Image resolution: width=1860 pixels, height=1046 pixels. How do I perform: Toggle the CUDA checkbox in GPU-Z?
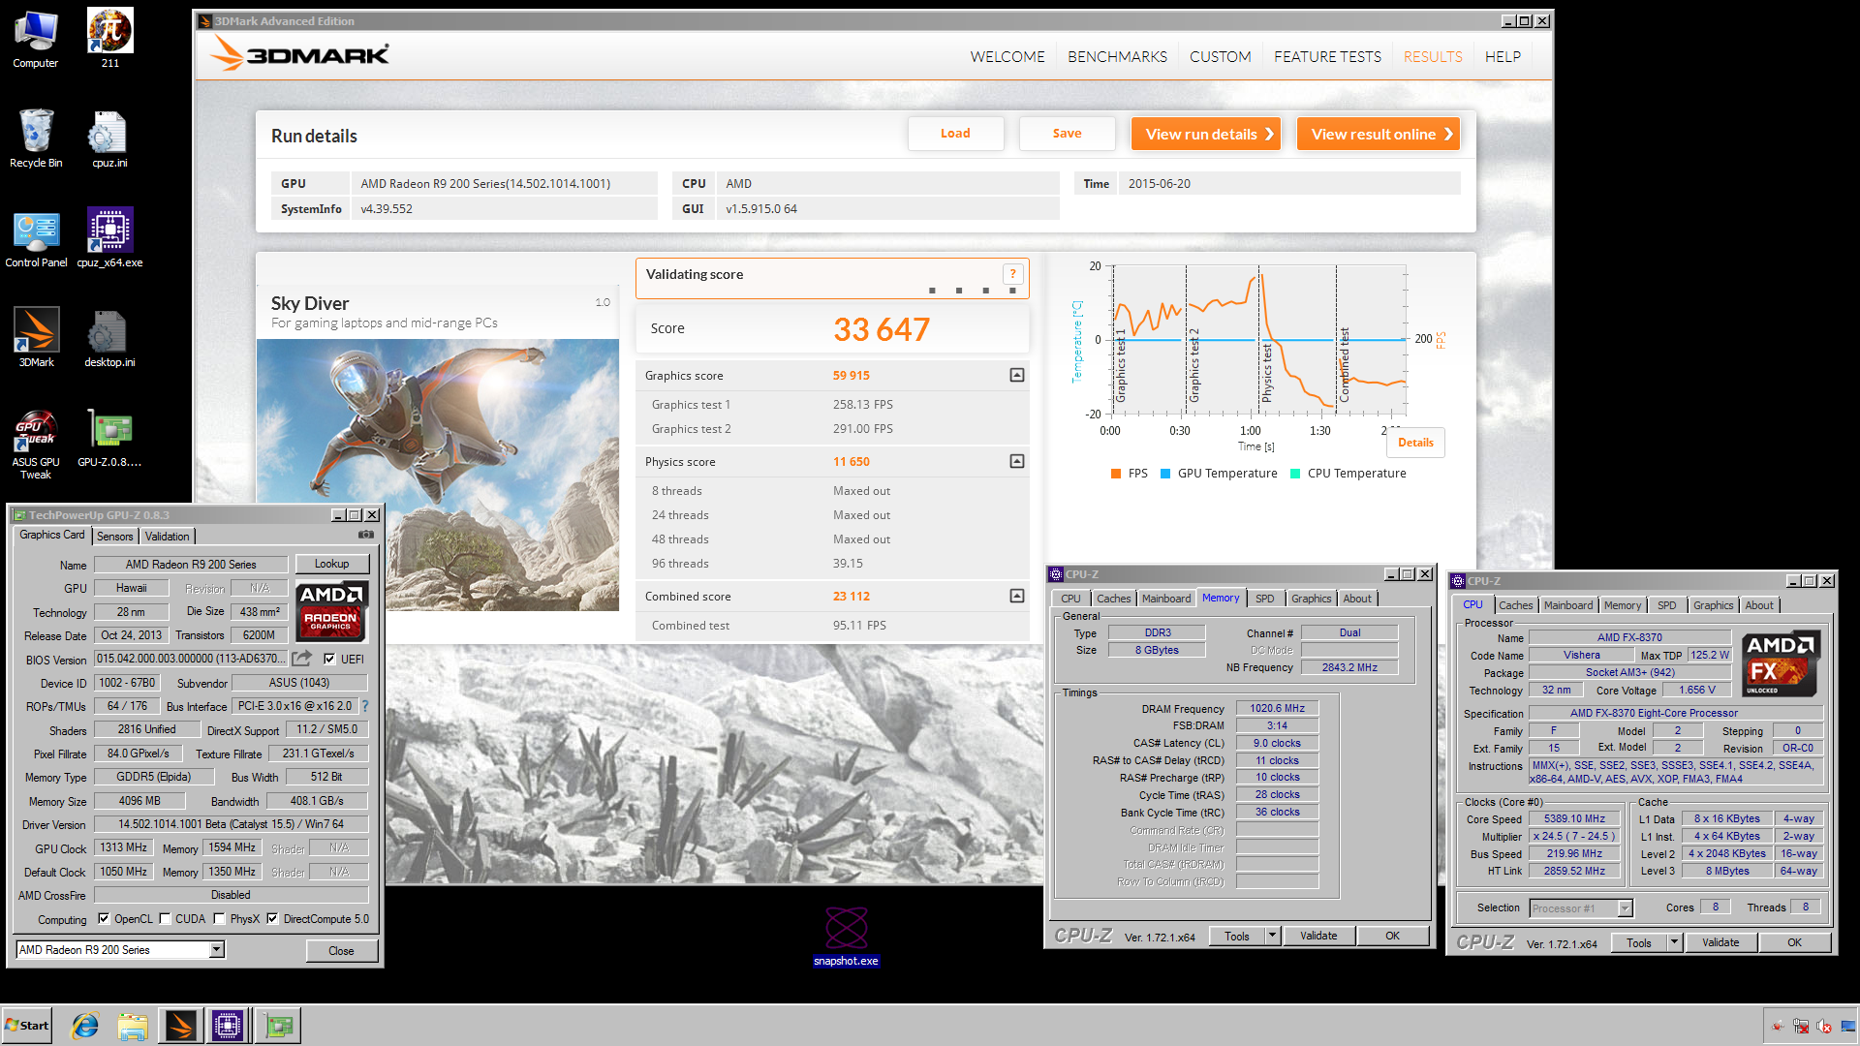[x=165, y=919]
